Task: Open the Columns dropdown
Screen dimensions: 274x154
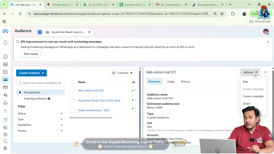Action: (x=123, y=73)
